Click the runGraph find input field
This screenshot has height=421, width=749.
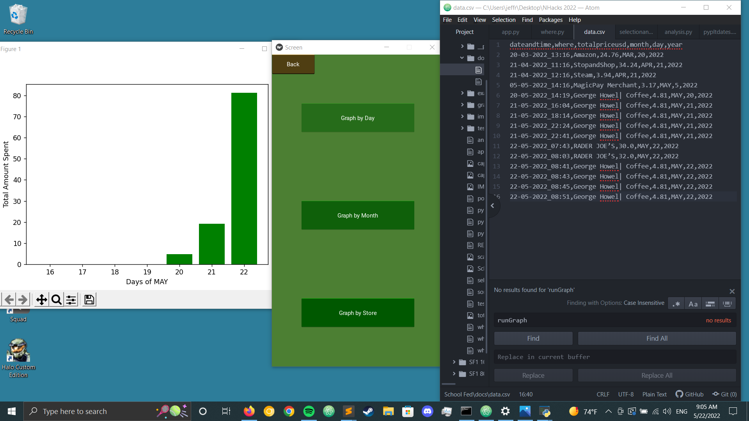597,320
